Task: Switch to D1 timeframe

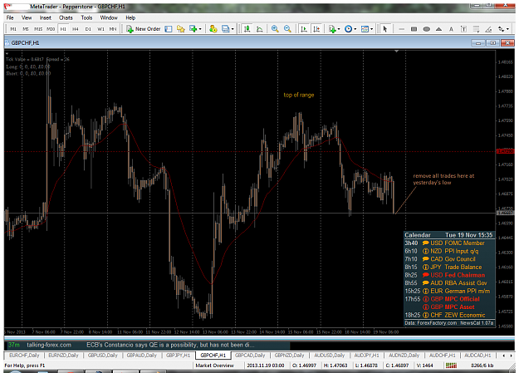Action: click(x=88, y=29)
